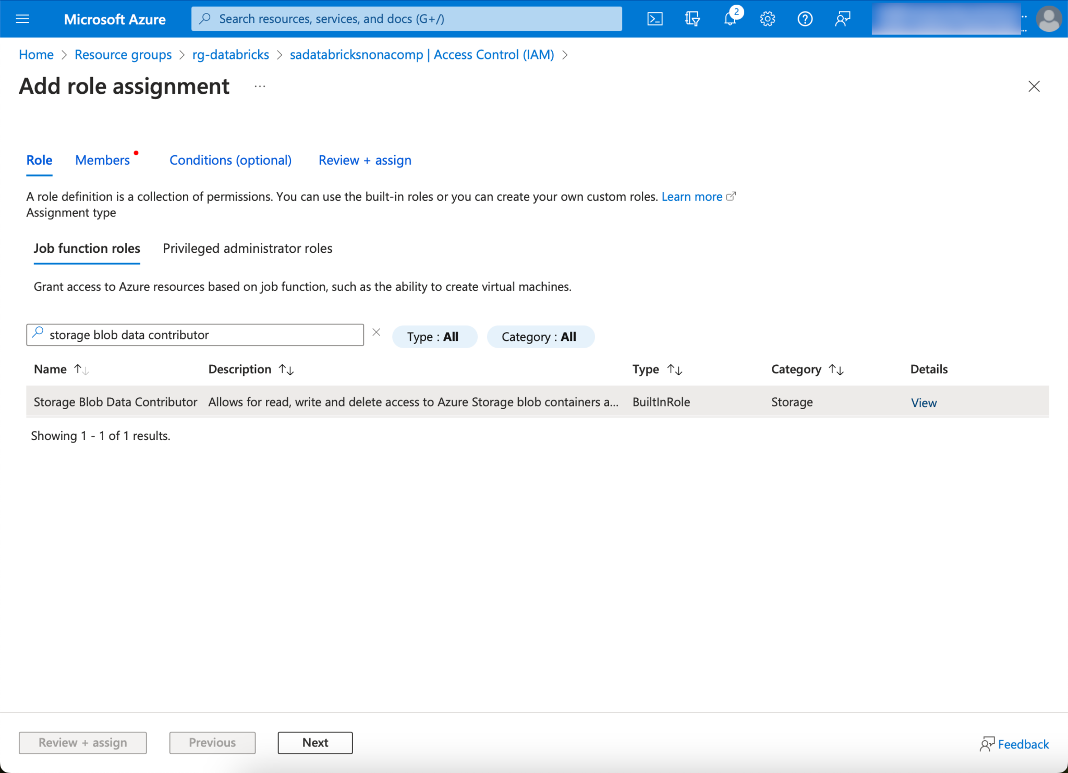The image size is (1068, 773).
Task: Select Privileged administrator roles tab
Action: click(x=247, y=249)
